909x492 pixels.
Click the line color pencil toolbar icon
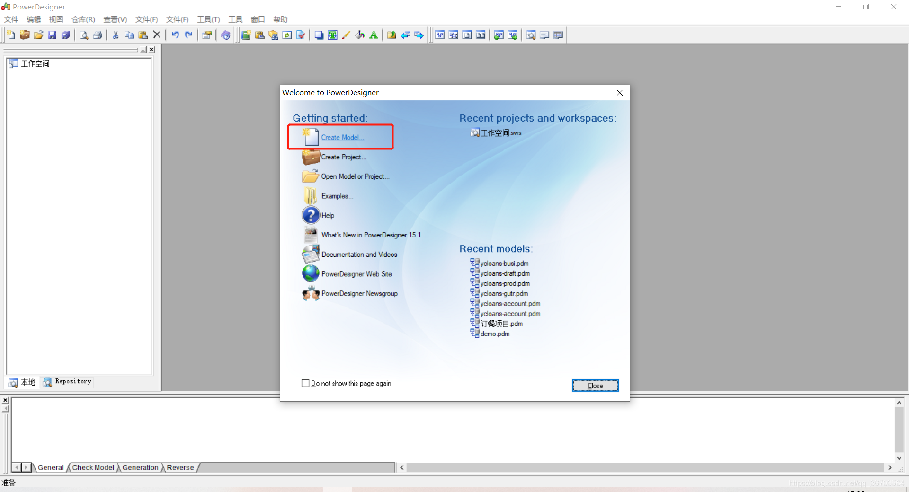pos(346,35)
